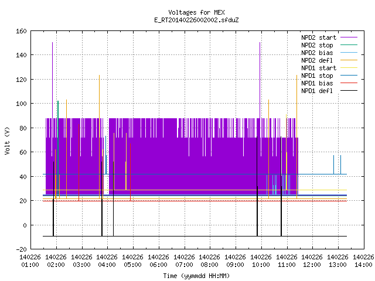Click the red NPD1 bias legend line

coord(349,83)
